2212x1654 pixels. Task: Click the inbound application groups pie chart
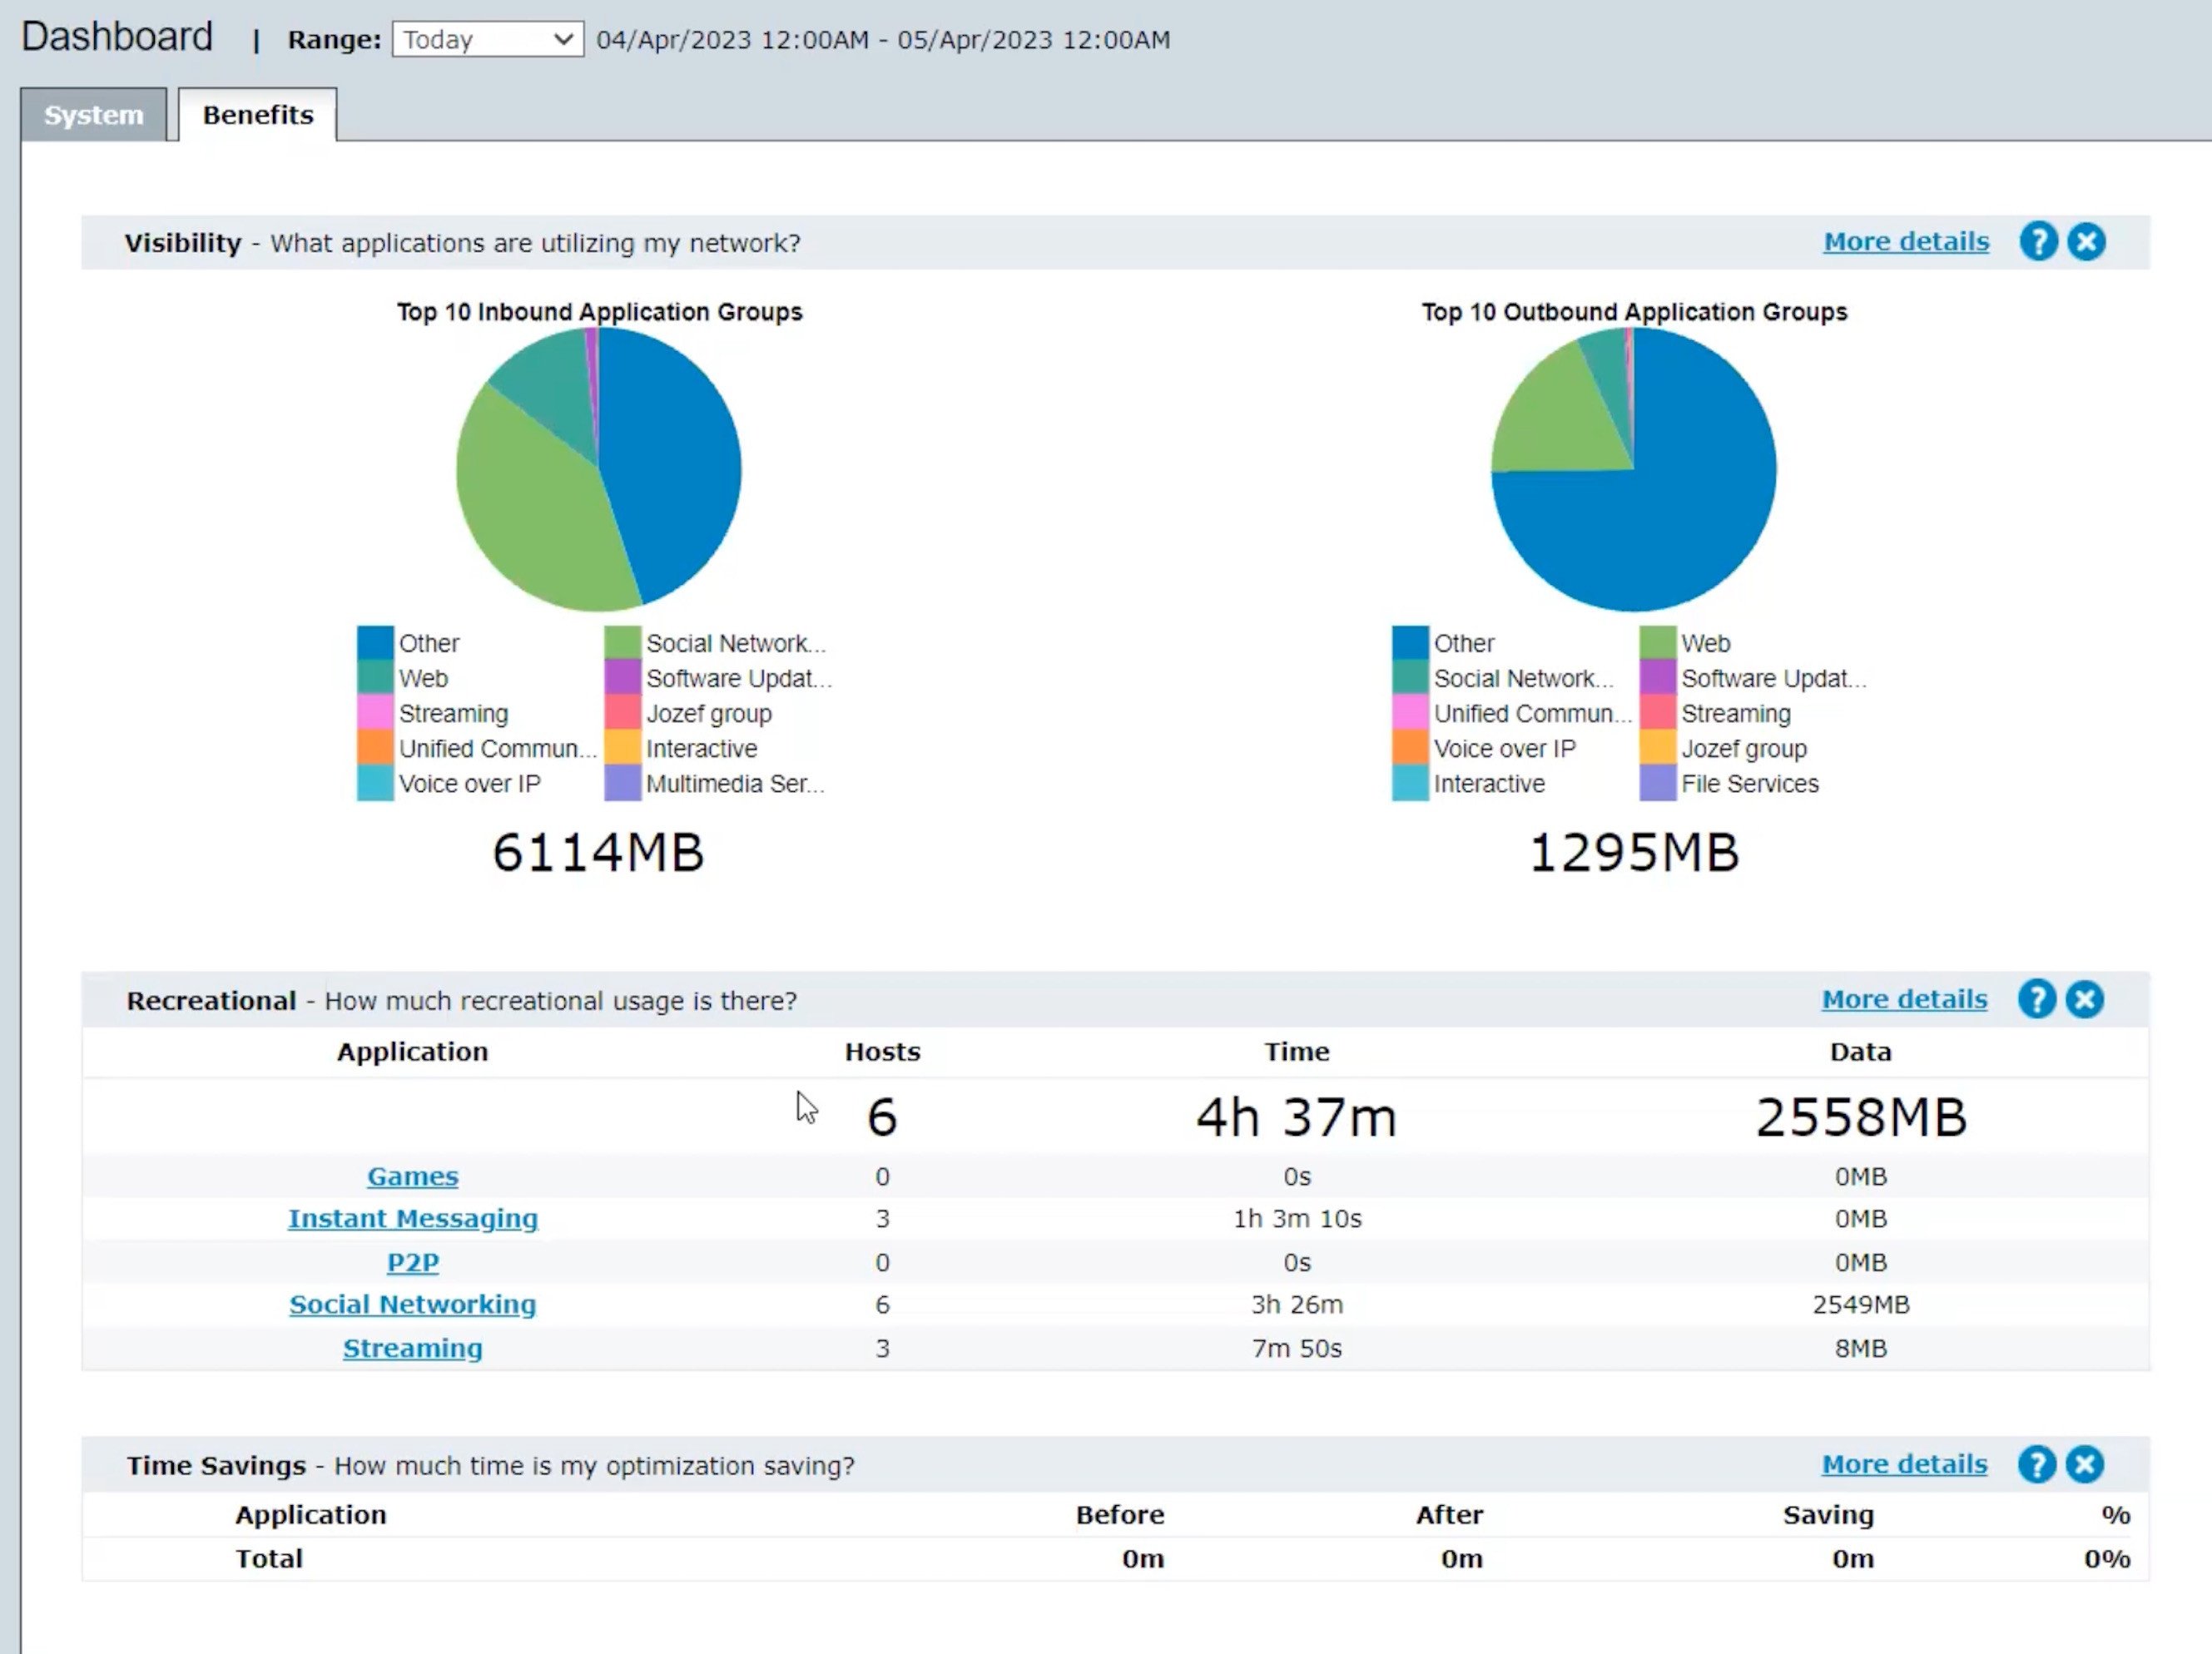598,470
